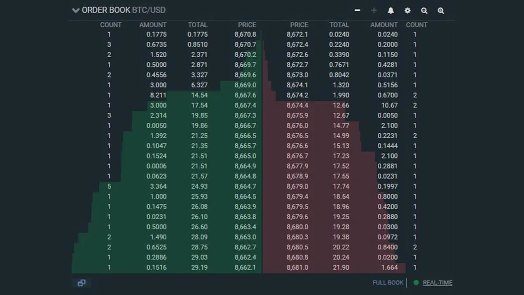Click the bid-side PRICE column header
This screenshot has height=295, width=524.
pos(247,25)
